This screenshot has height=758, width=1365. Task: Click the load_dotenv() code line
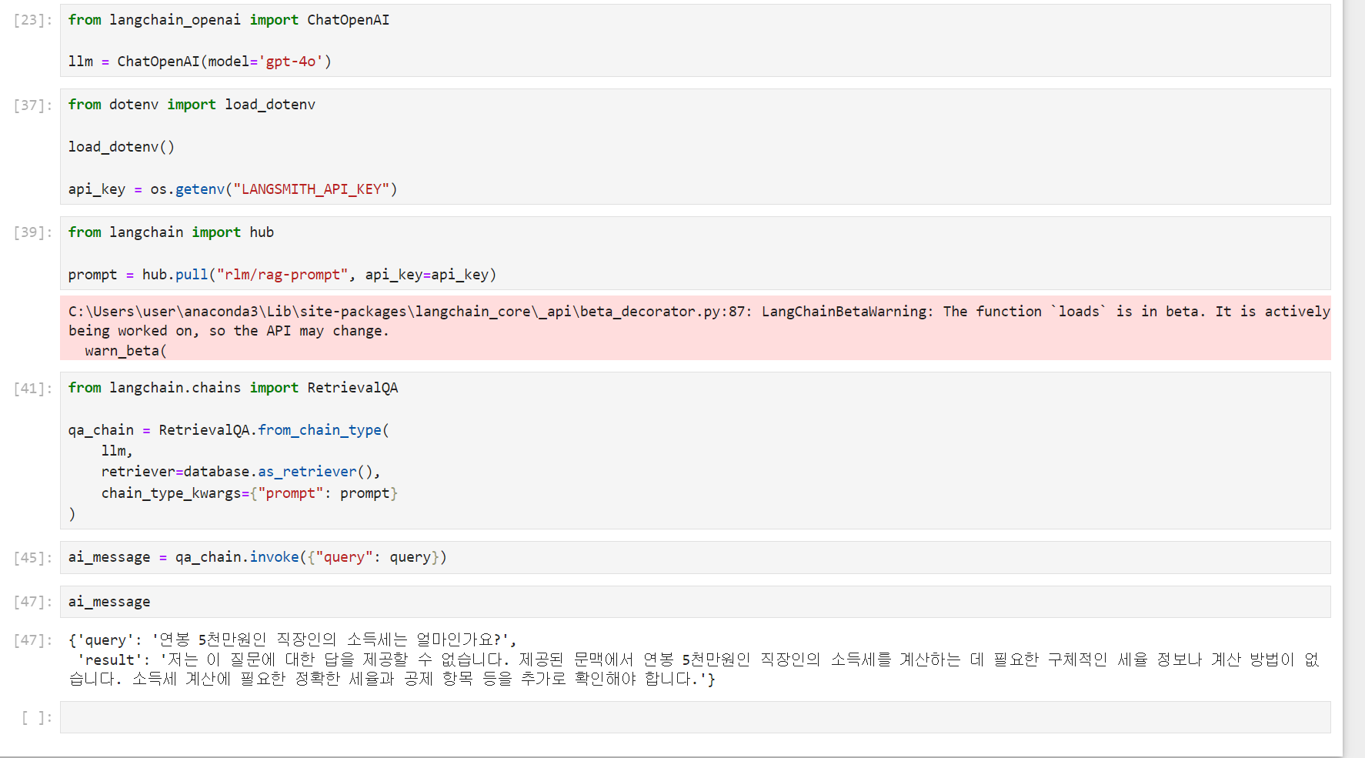point(122,147)
